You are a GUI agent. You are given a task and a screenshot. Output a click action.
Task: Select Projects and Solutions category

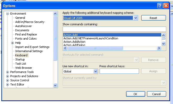(x=24, y=76)
